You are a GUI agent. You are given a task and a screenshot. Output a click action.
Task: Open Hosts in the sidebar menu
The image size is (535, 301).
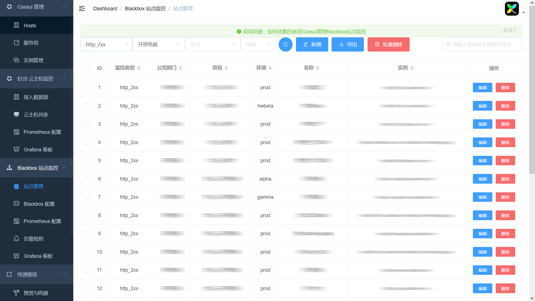pyautogui.click(x=30, y=26)
